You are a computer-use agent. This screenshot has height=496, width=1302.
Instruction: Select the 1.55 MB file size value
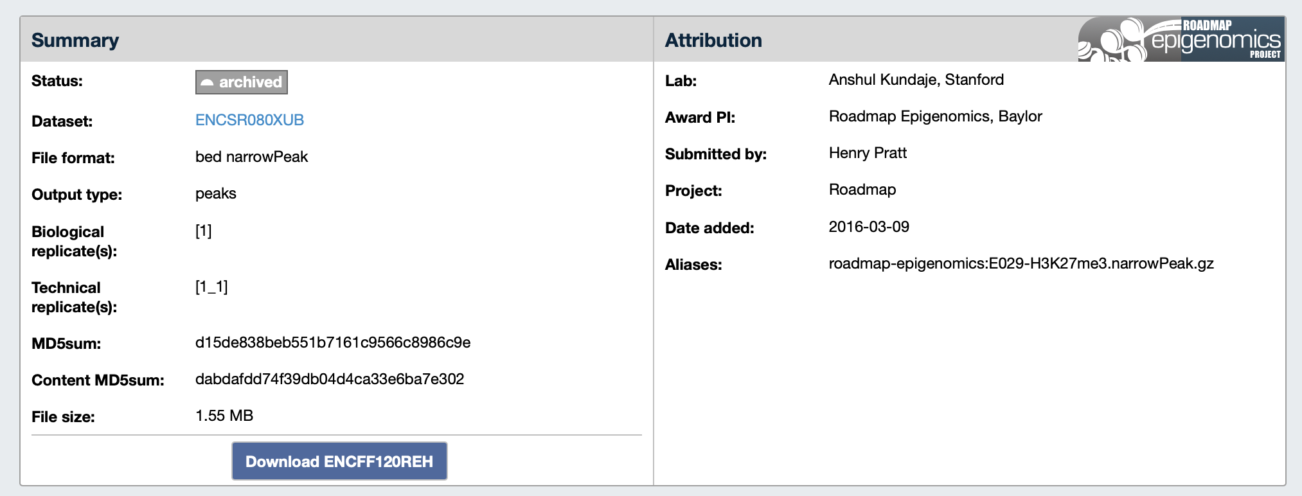(224, 415)
